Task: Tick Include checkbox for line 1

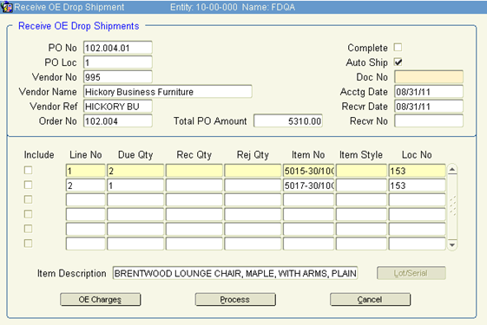Action: [x=29, y=170]
